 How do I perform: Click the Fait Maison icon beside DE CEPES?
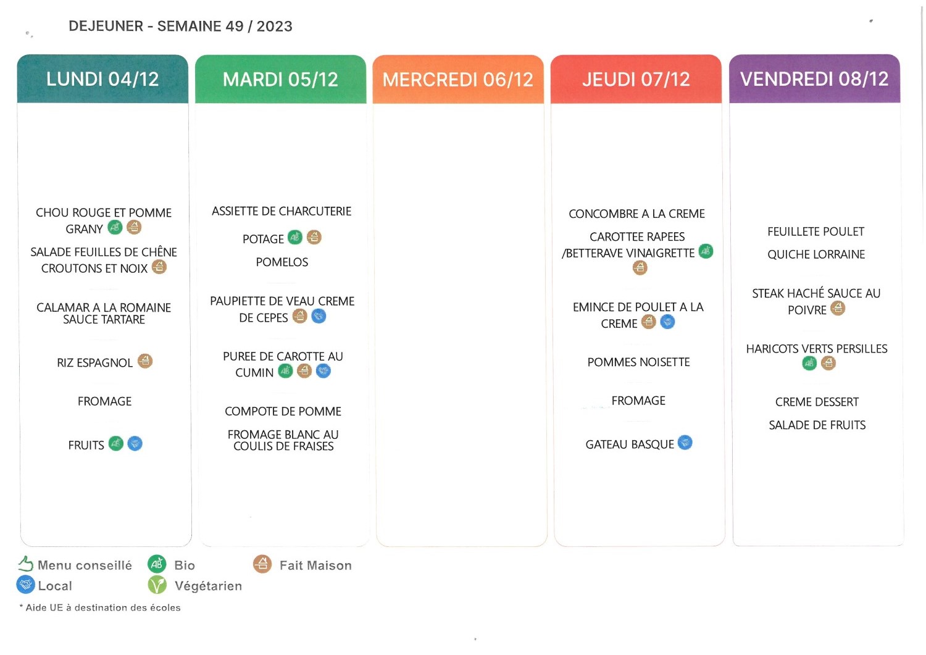(299, 316)
